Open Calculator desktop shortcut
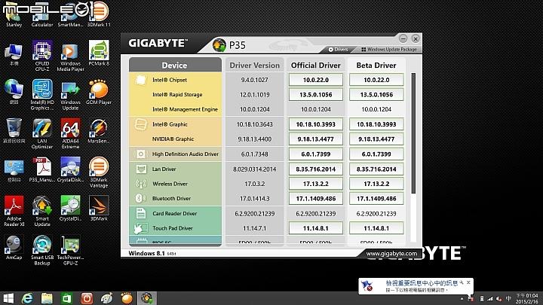Image resolution: width=543 pixels, height=305 pixels. (42, 16)
